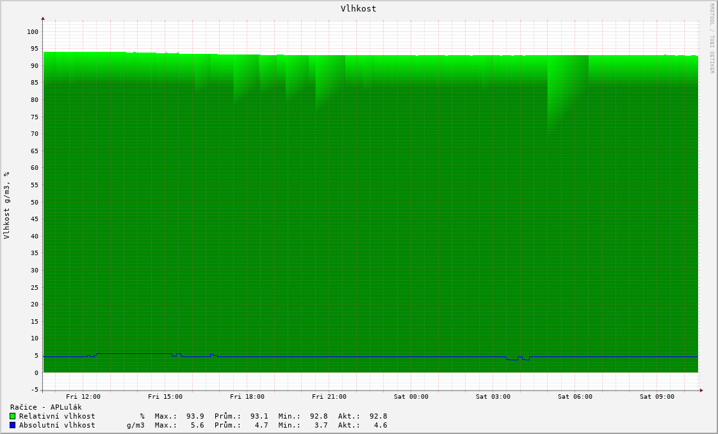
Task: Click the vertical axis title Vlhkost g/m3, %
Action: 7,205
